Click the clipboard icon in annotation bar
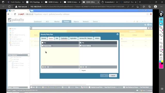 161,58
